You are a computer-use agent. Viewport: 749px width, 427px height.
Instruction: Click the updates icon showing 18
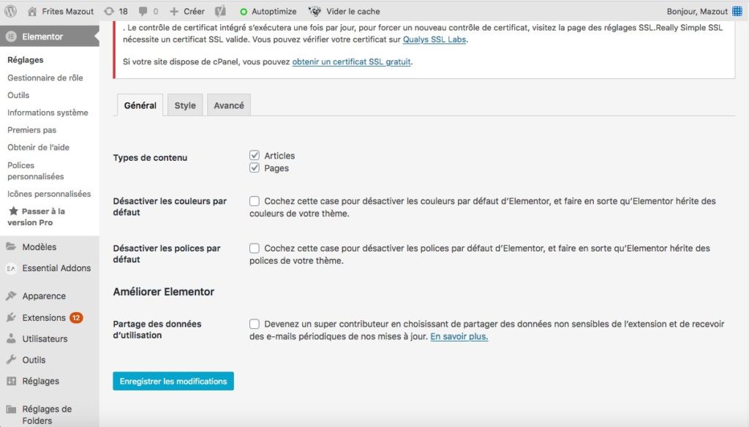click(109, 12)
